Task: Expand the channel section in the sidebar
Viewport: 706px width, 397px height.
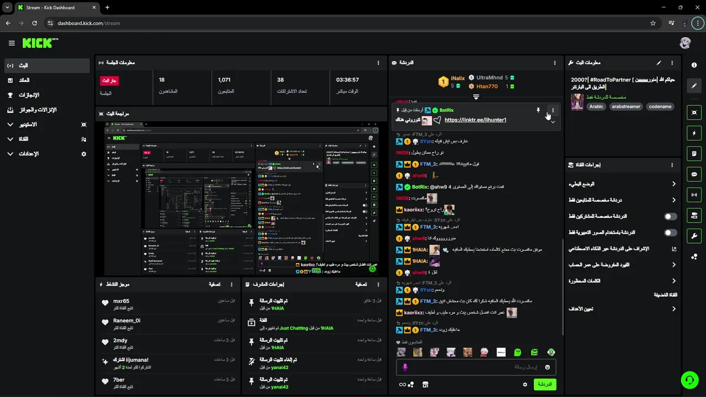Action: coord(46,140)
